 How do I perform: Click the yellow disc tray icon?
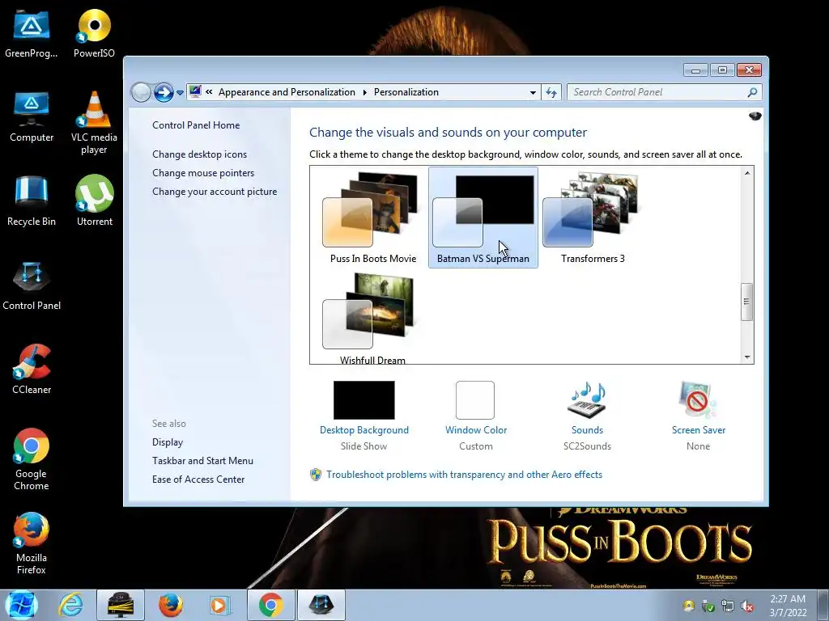pyautogui.click(x=688, y=606)
